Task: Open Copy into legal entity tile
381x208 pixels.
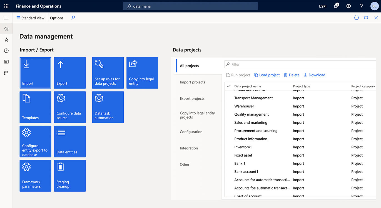Action: coord(142,73)
